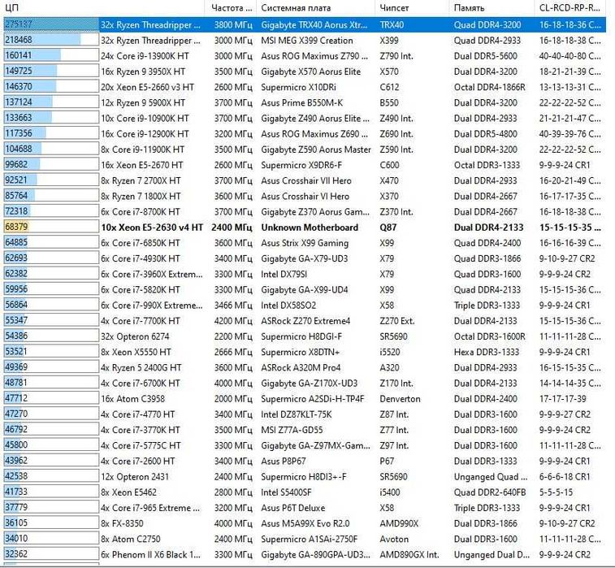This screenshot has height=568, width=615.
Task: Click 8x Ryzen 7 2700X HT row
Action: (x=305, y=180)
